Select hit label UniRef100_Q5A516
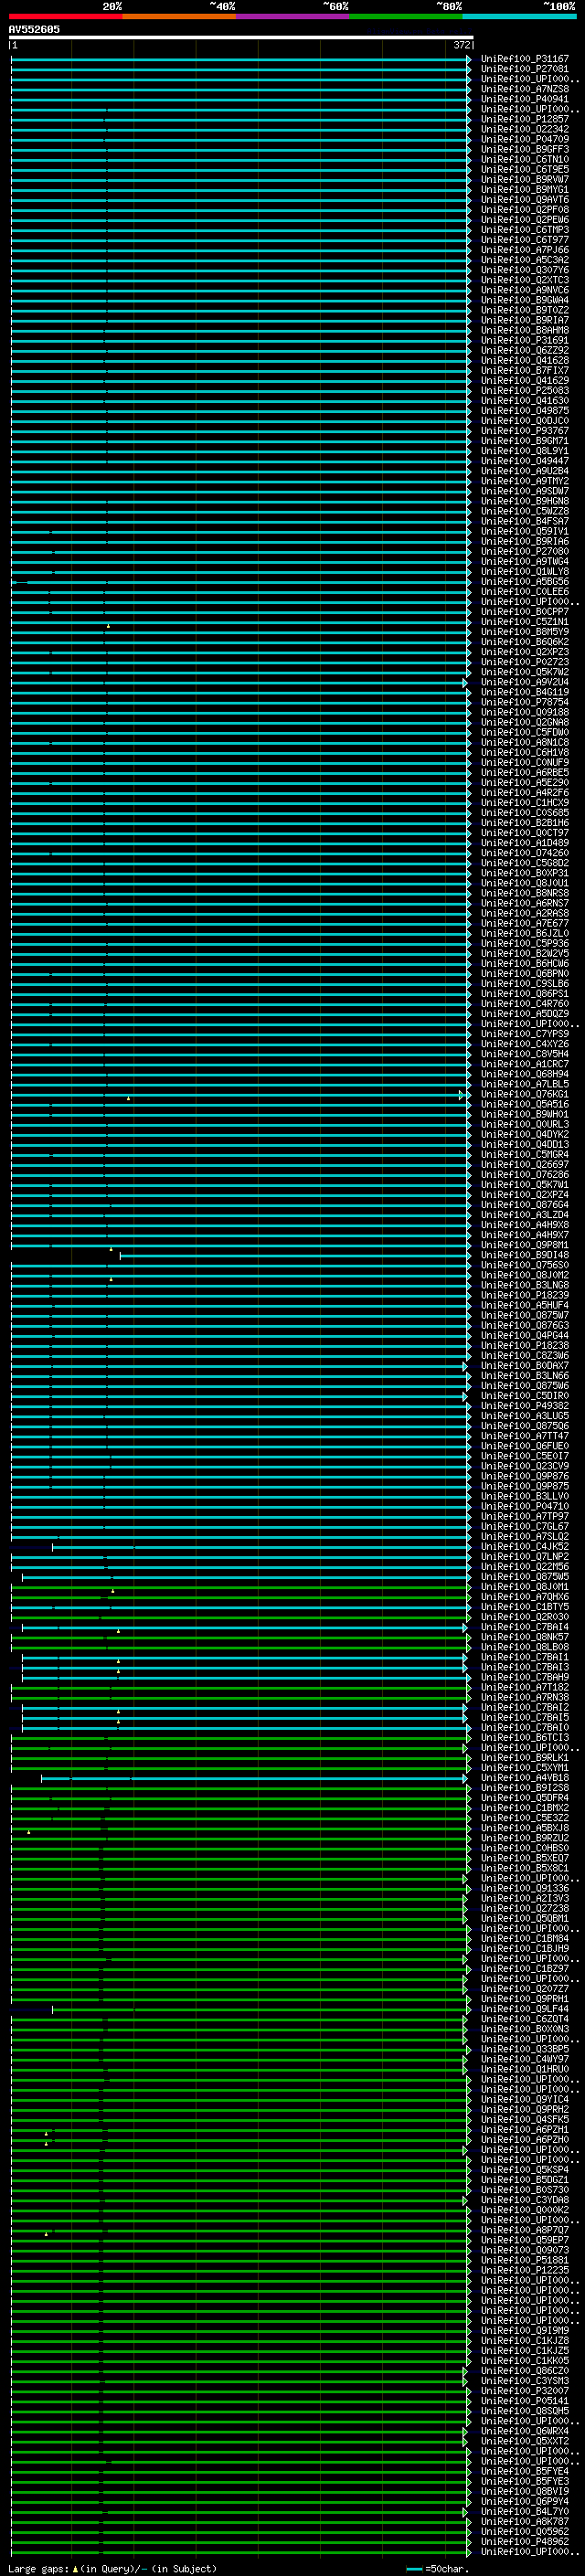The height and width of the screenshot is (2576, 585). 525,1104
